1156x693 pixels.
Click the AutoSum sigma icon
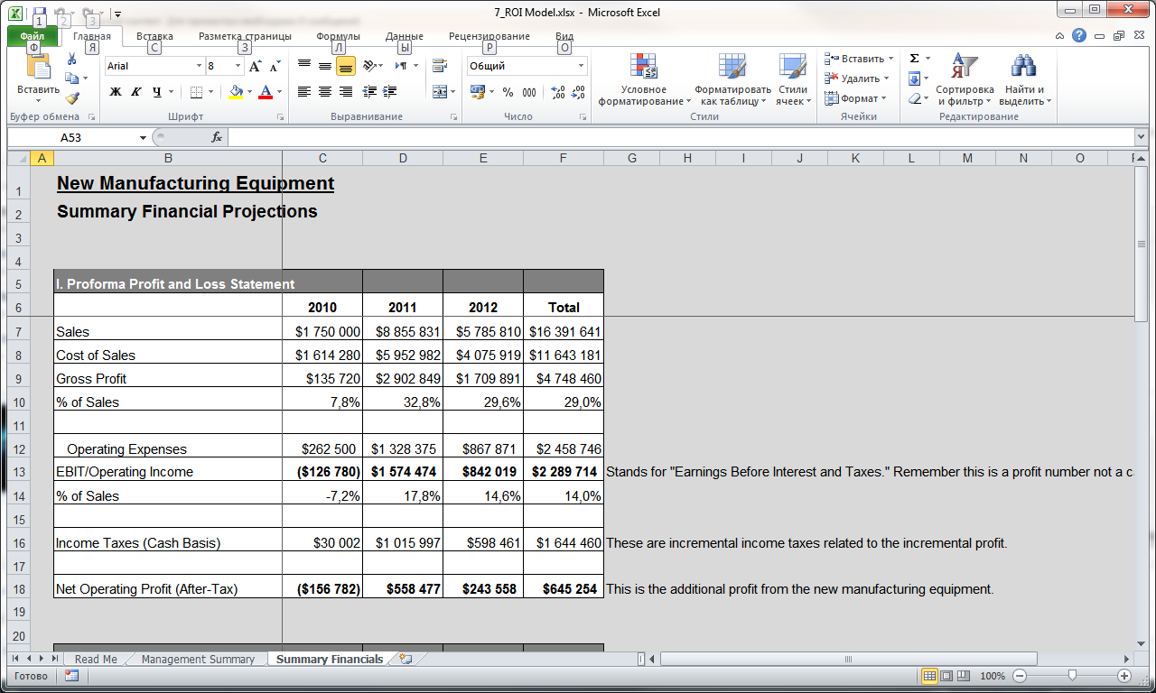pyautogui.click(x=915, y=59)
